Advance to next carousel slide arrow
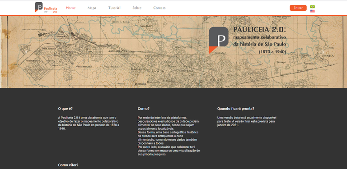347x169 pixels. pos(323,52)
